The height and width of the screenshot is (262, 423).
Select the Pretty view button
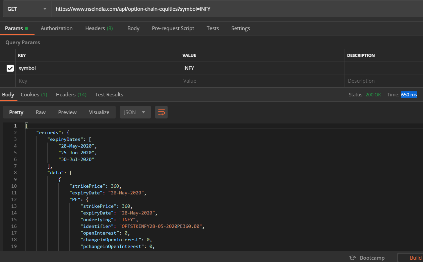[x=16, y=112]
